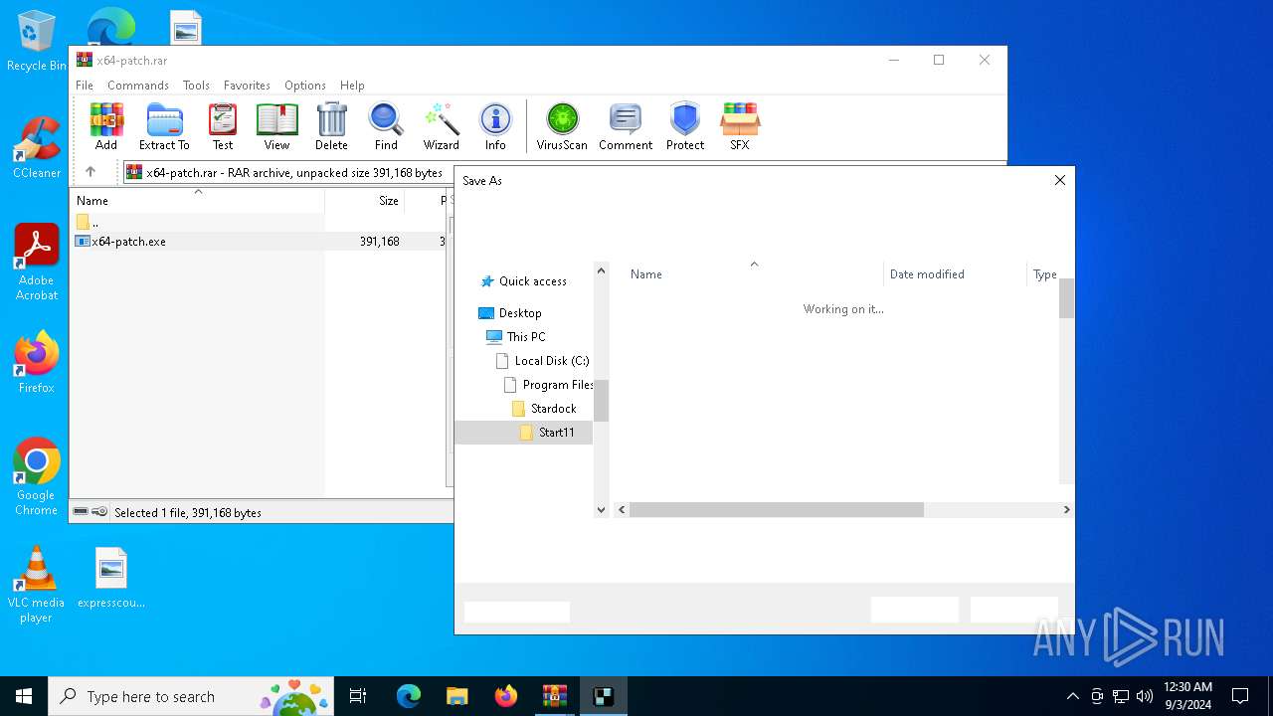Click the Save As horizontal scrollbar thumb
The width and height of the screenshot is (1273, 716).
click(x=777, y=510)
